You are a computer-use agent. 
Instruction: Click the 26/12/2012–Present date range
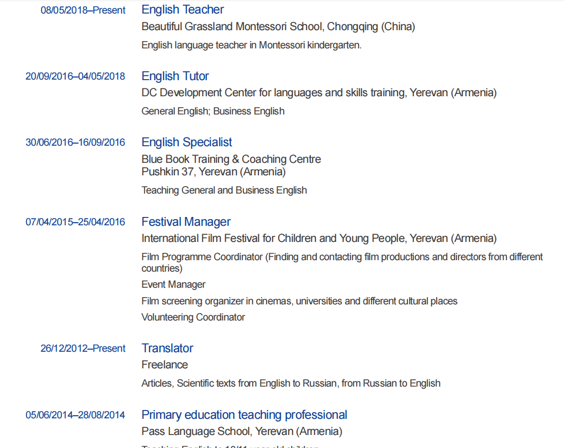pyautogui.click(x=83, y=349)
